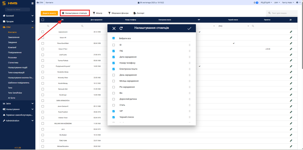Open the РЕЦЕПЦІЯ dropdown in header
The width and height of the screenshot is (303, 150).
coord(266,3)
